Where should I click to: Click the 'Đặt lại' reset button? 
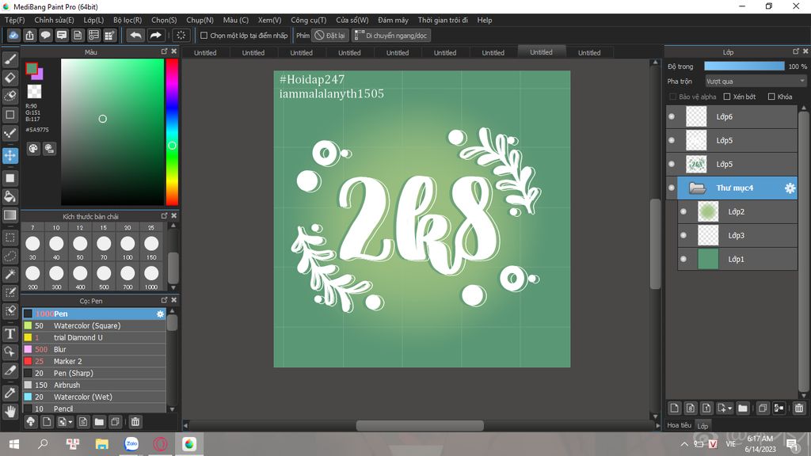329,36
